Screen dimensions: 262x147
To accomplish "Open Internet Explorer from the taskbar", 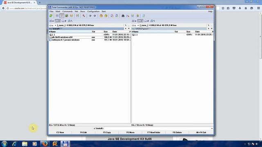I will point(14,144).
